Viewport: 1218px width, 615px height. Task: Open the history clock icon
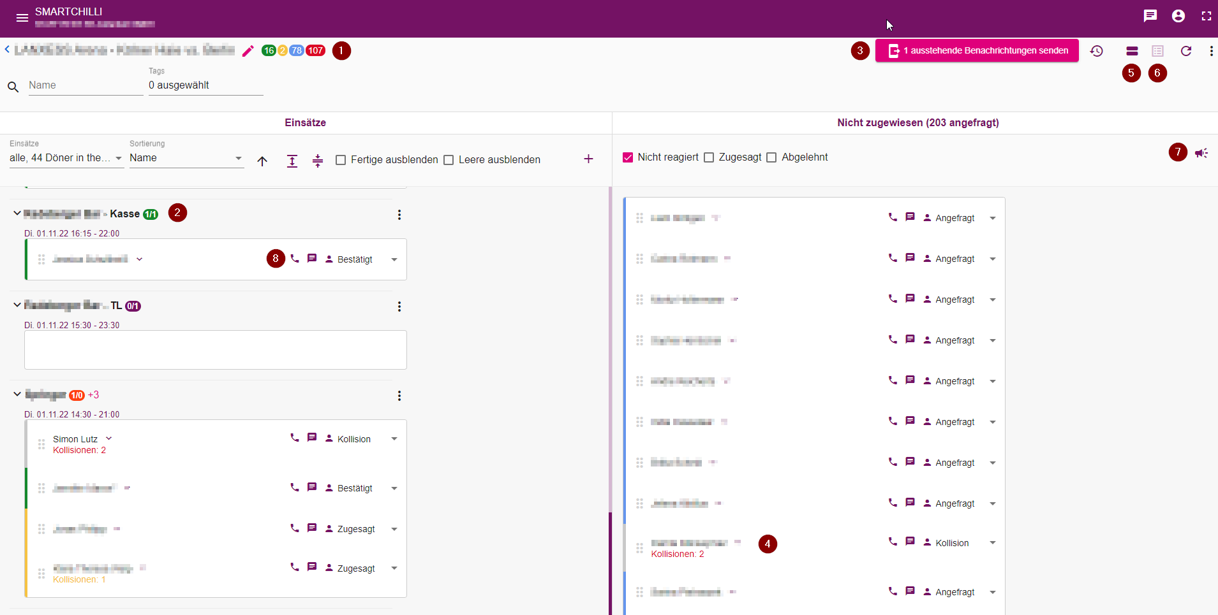[x=1096, y=51]
